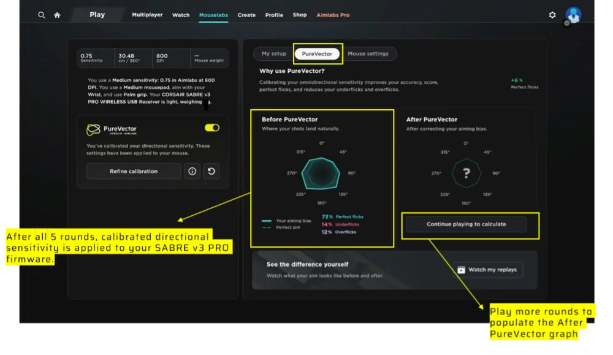Open the Multiplayer menu item
Image resolution: width=613 pixels, height=355 pixels.
pyautogui.click(x=147, y=15)
